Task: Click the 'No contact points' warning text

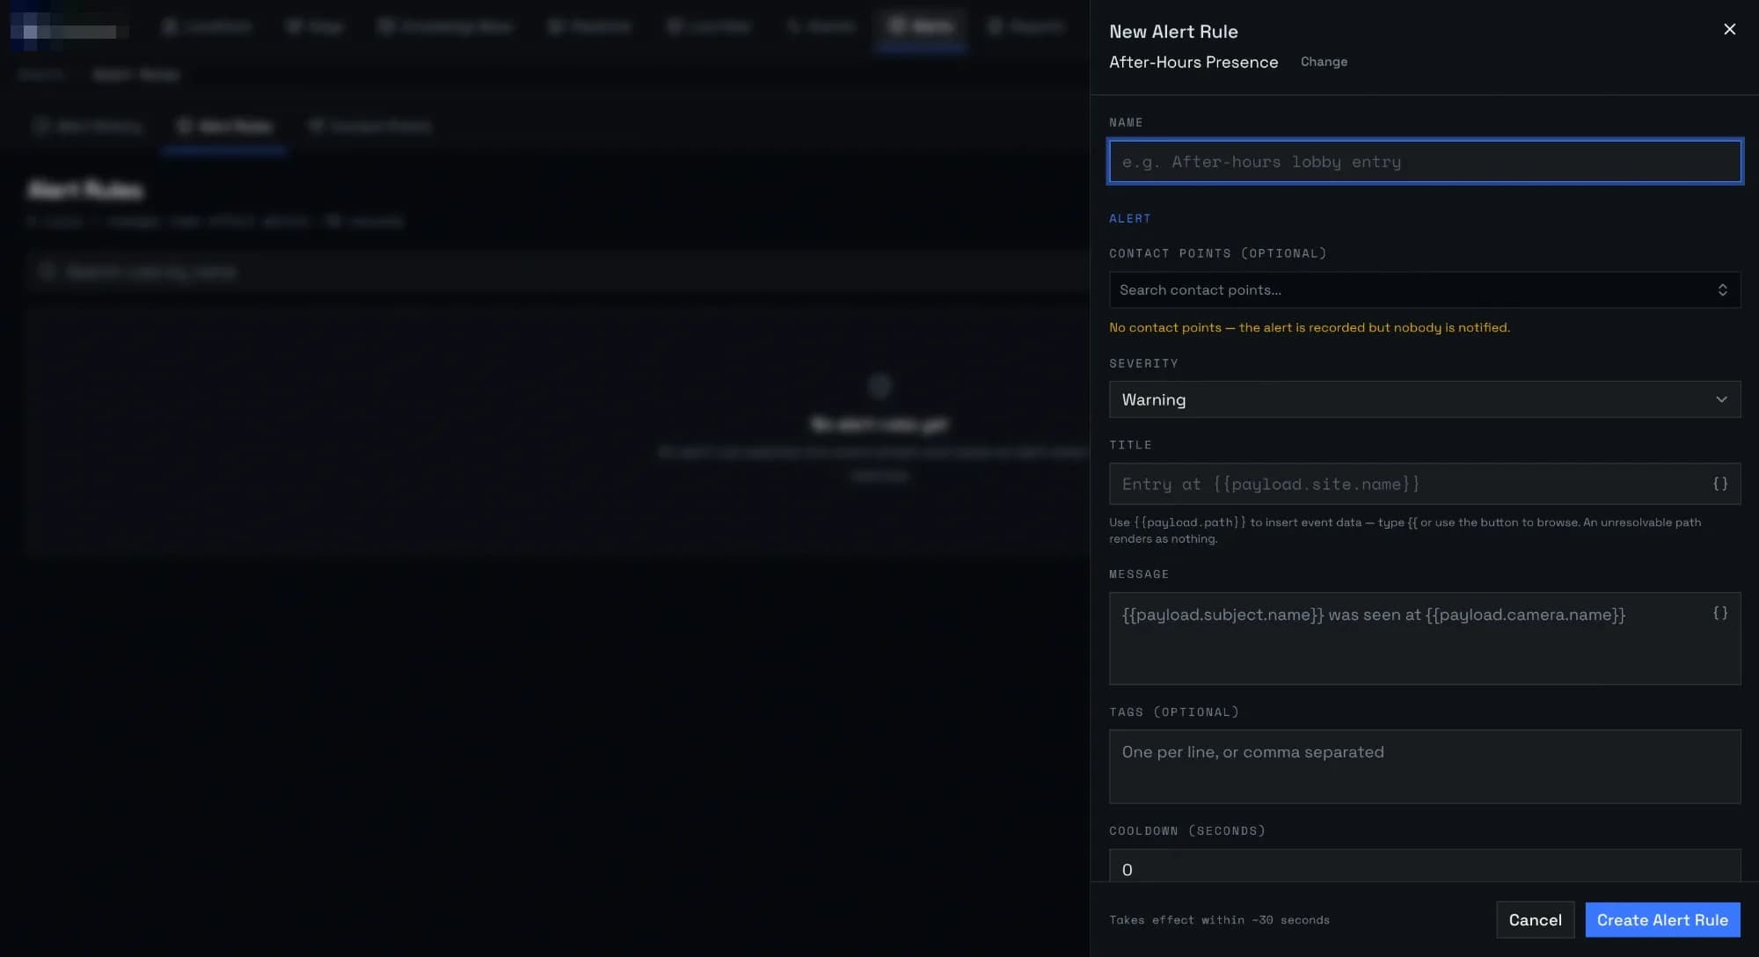Action: click(1309, 327)
